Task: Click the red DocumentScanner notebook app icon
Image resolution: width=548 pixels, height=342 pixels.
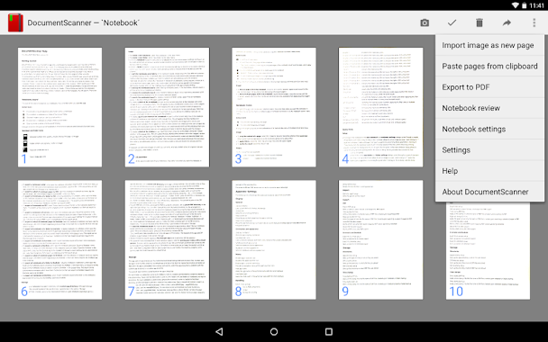Action: coord(15,22)
